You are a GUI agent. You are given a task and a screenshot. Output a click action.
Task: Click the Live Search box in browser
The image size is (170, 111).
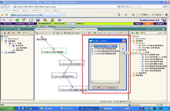click(146, 7)
